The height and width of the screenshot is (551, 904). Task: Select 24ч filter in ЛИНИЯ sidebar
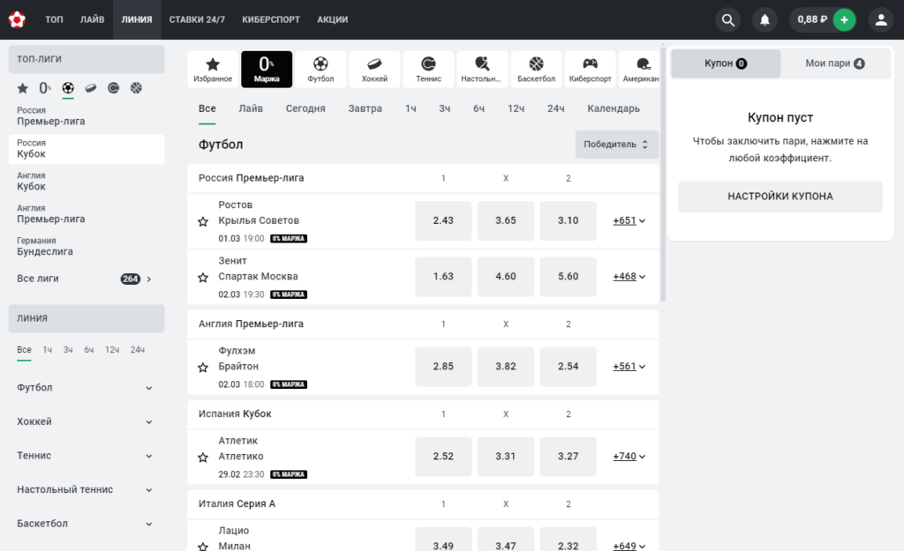137,350
